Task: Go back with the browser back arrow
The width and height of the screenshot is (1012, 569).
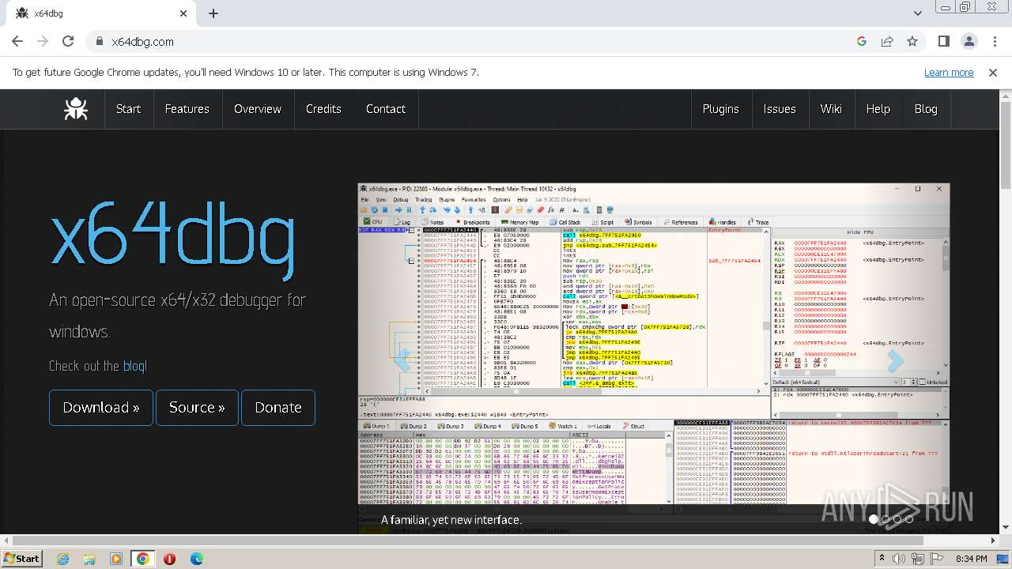Action: point(17,42)
